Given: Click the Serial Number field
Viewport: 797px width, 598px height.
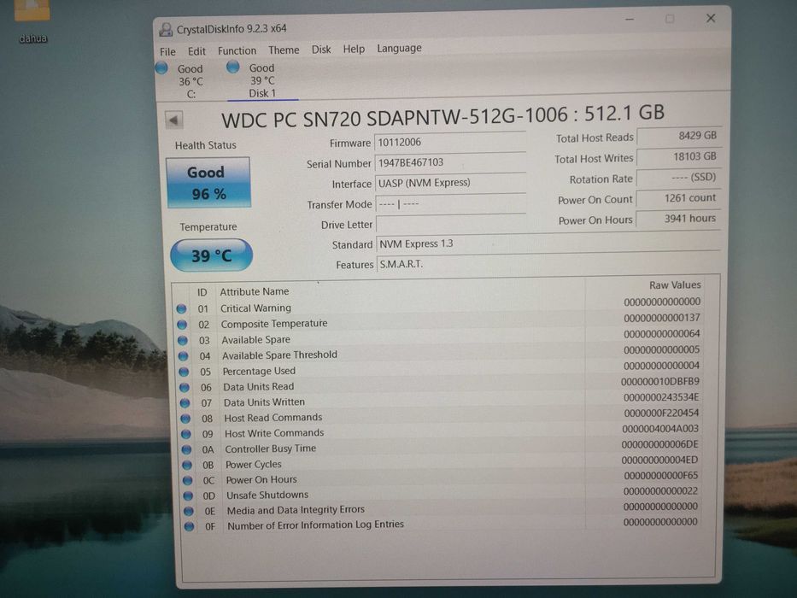Looking at the screenshot, I should click(x=450, y=162).
